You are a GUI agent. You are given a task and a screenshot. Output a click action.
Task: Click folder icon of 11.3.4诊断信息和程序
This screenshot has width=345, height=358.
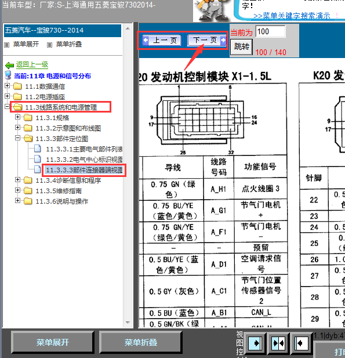point(28,180)
